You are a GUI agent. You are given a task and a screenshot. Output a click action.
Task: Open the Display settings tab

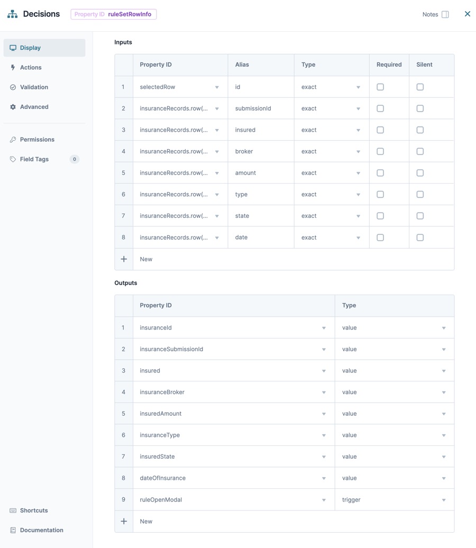click(x=44, y=48)
